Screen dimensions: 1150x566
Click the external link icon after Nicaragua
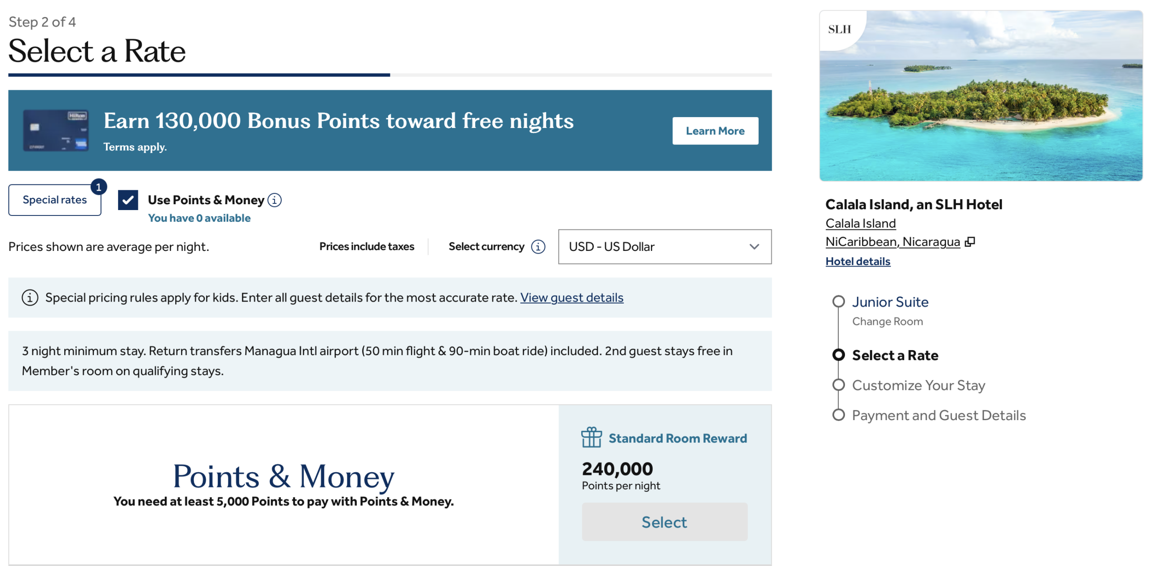tap(970, 241)
